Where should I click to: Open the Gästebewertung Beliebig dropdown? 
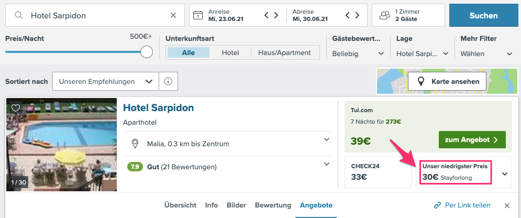(359, 53)
